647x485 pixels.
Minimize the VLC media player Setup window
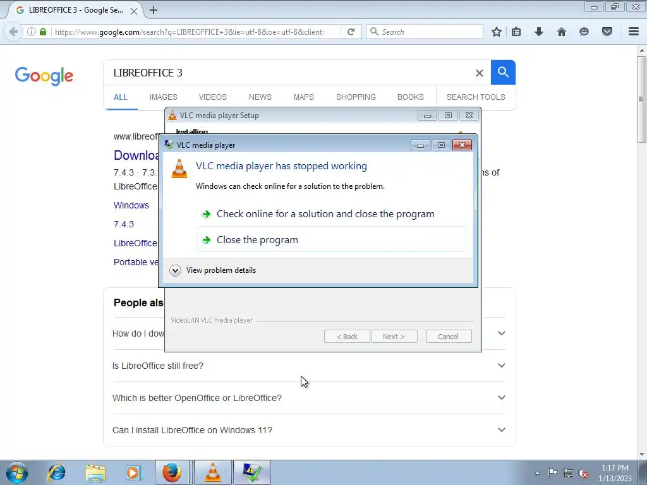point(427,116)
